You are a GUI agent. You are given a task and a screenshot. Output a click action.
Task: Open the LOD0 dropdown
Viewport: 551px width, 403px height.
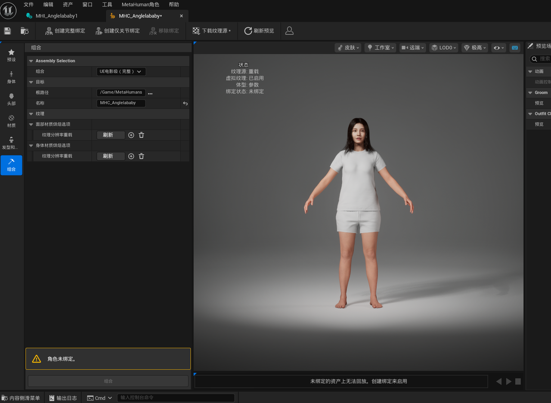click(x=444, y=48)
